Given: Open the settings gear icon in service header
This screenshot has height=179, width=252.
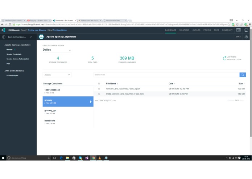Looking at the screenshot, I should 246,37.
